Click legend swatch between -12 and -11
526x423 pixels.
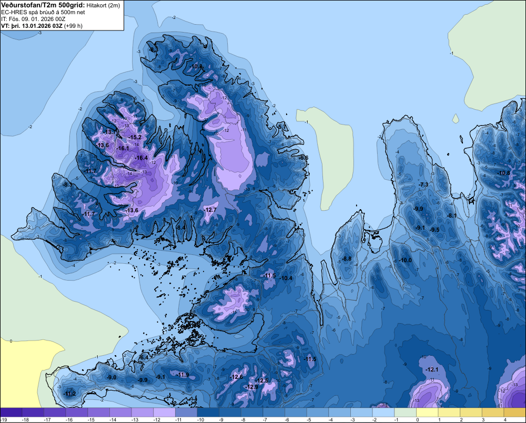[164, 412]
